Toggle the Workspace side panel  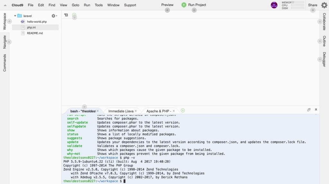[4, 21]
